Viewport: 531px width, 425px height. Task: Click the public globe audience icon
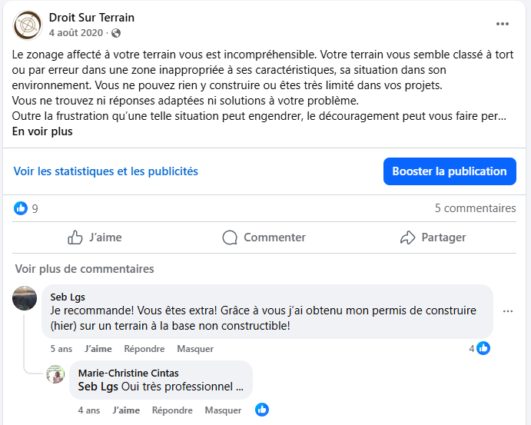[116, 33]
